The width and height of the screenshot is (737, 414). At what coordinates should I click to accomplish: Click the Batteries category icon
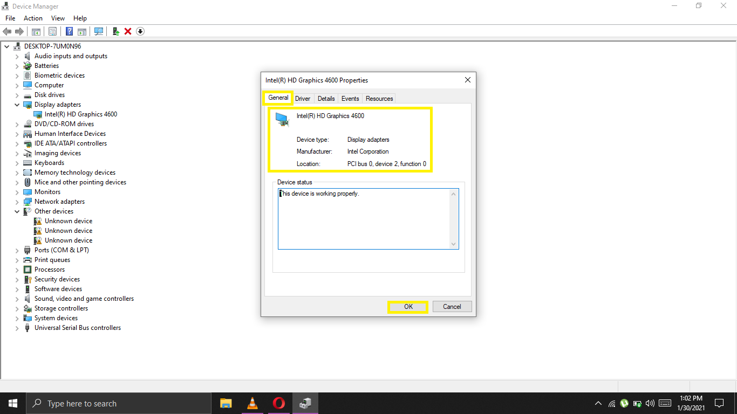[28, 66]
